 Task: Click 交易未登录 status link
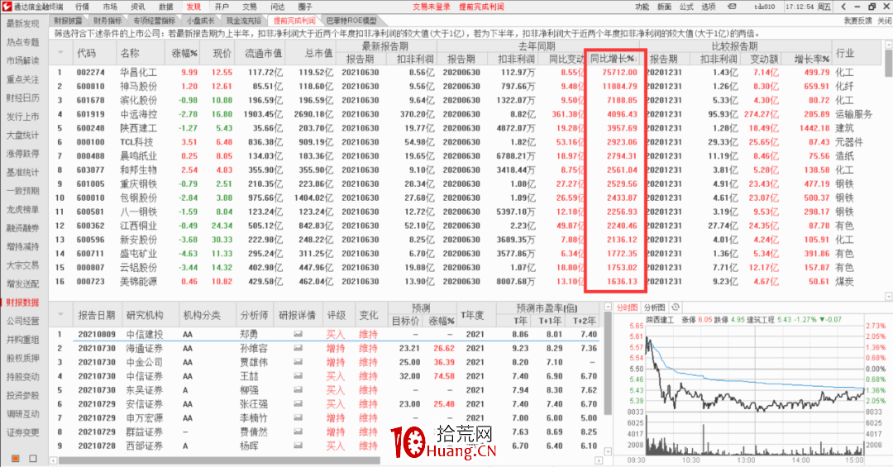pyautogui.click(x=432, y=7)
